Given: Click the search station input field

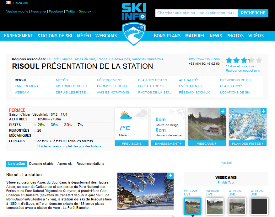Looking at the screenshot, I should coord(197,13).
